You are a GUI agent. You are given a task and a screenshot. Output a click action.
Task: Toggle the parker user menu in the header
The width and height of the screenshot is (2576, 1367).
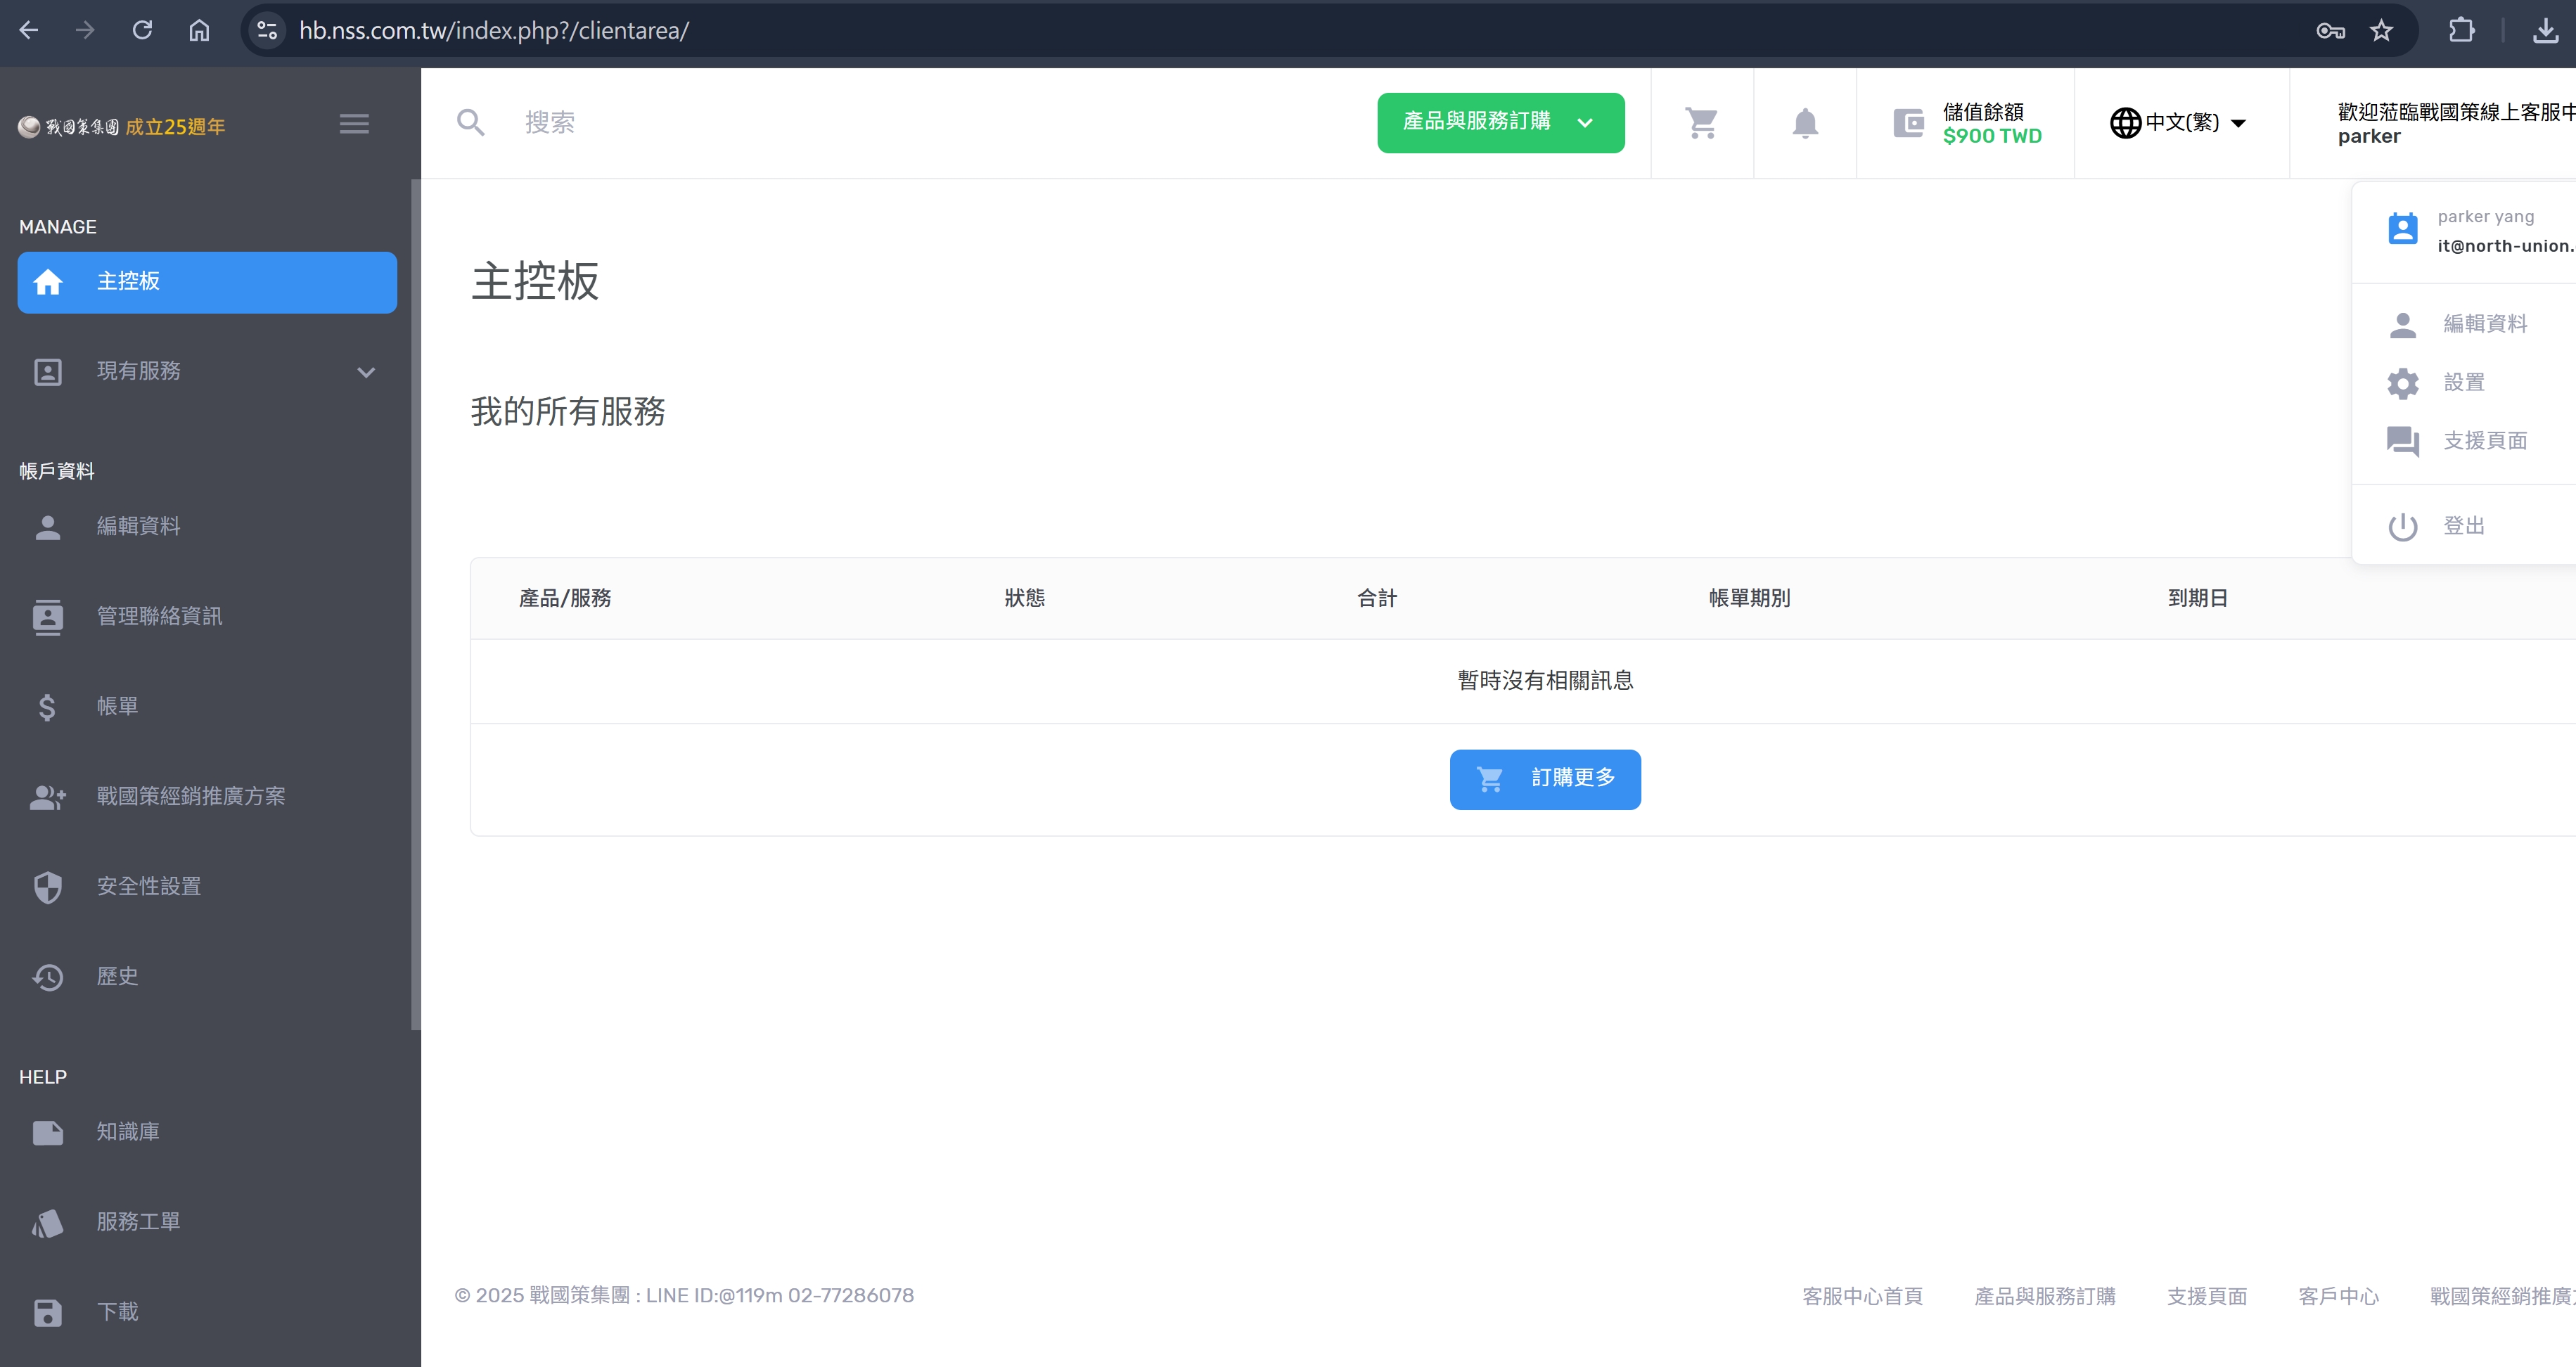pos(2455,123)
